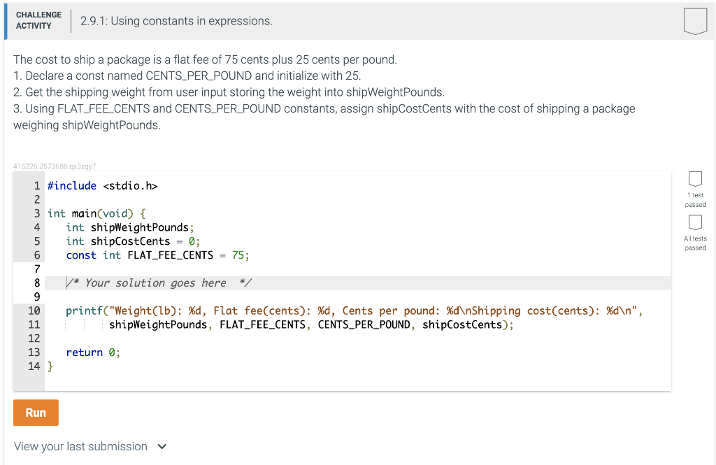
Task: Expand 'View your last submission' chevron
Action: point(162,446)
